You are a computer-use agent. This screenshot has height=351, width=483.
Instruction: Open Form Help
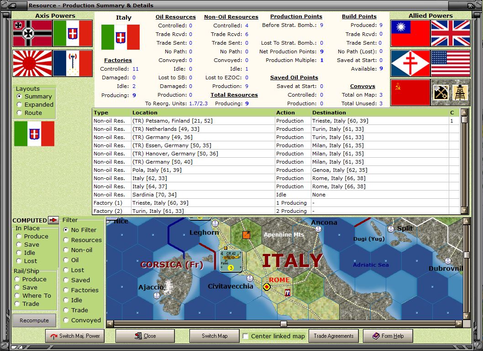coord(388,336)
